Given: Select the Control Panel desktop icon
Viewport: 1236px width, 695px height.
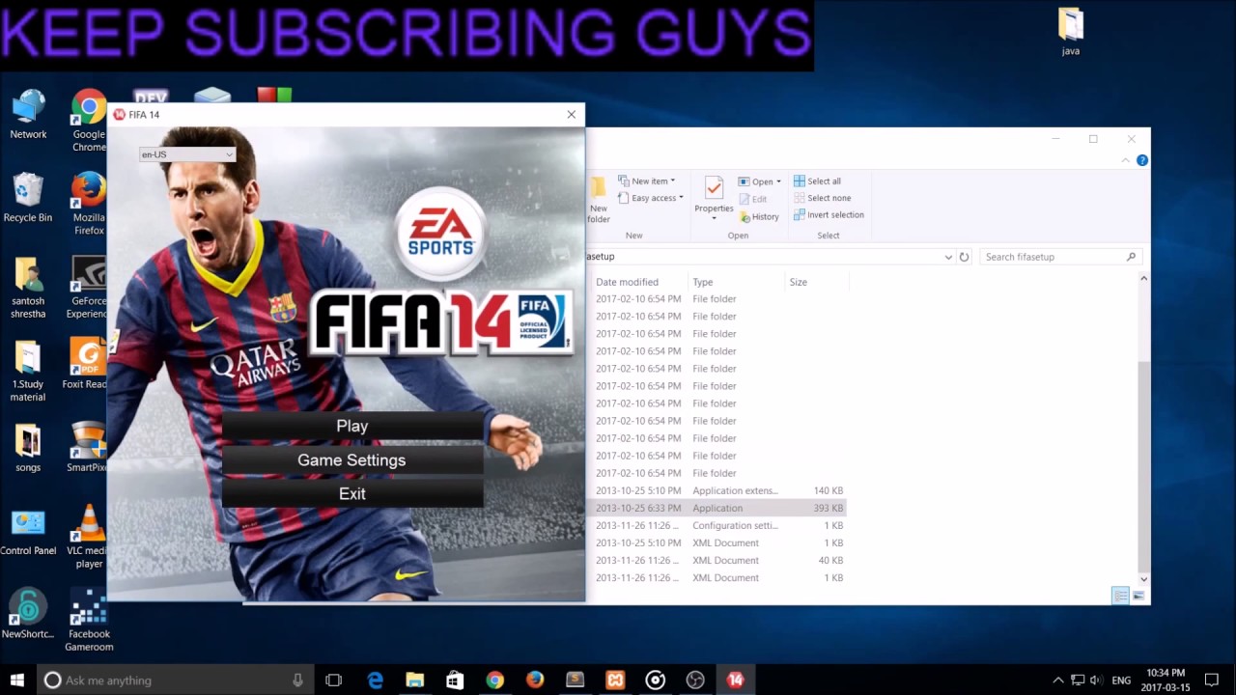Looking at the screenshot, I should [28, 531].
